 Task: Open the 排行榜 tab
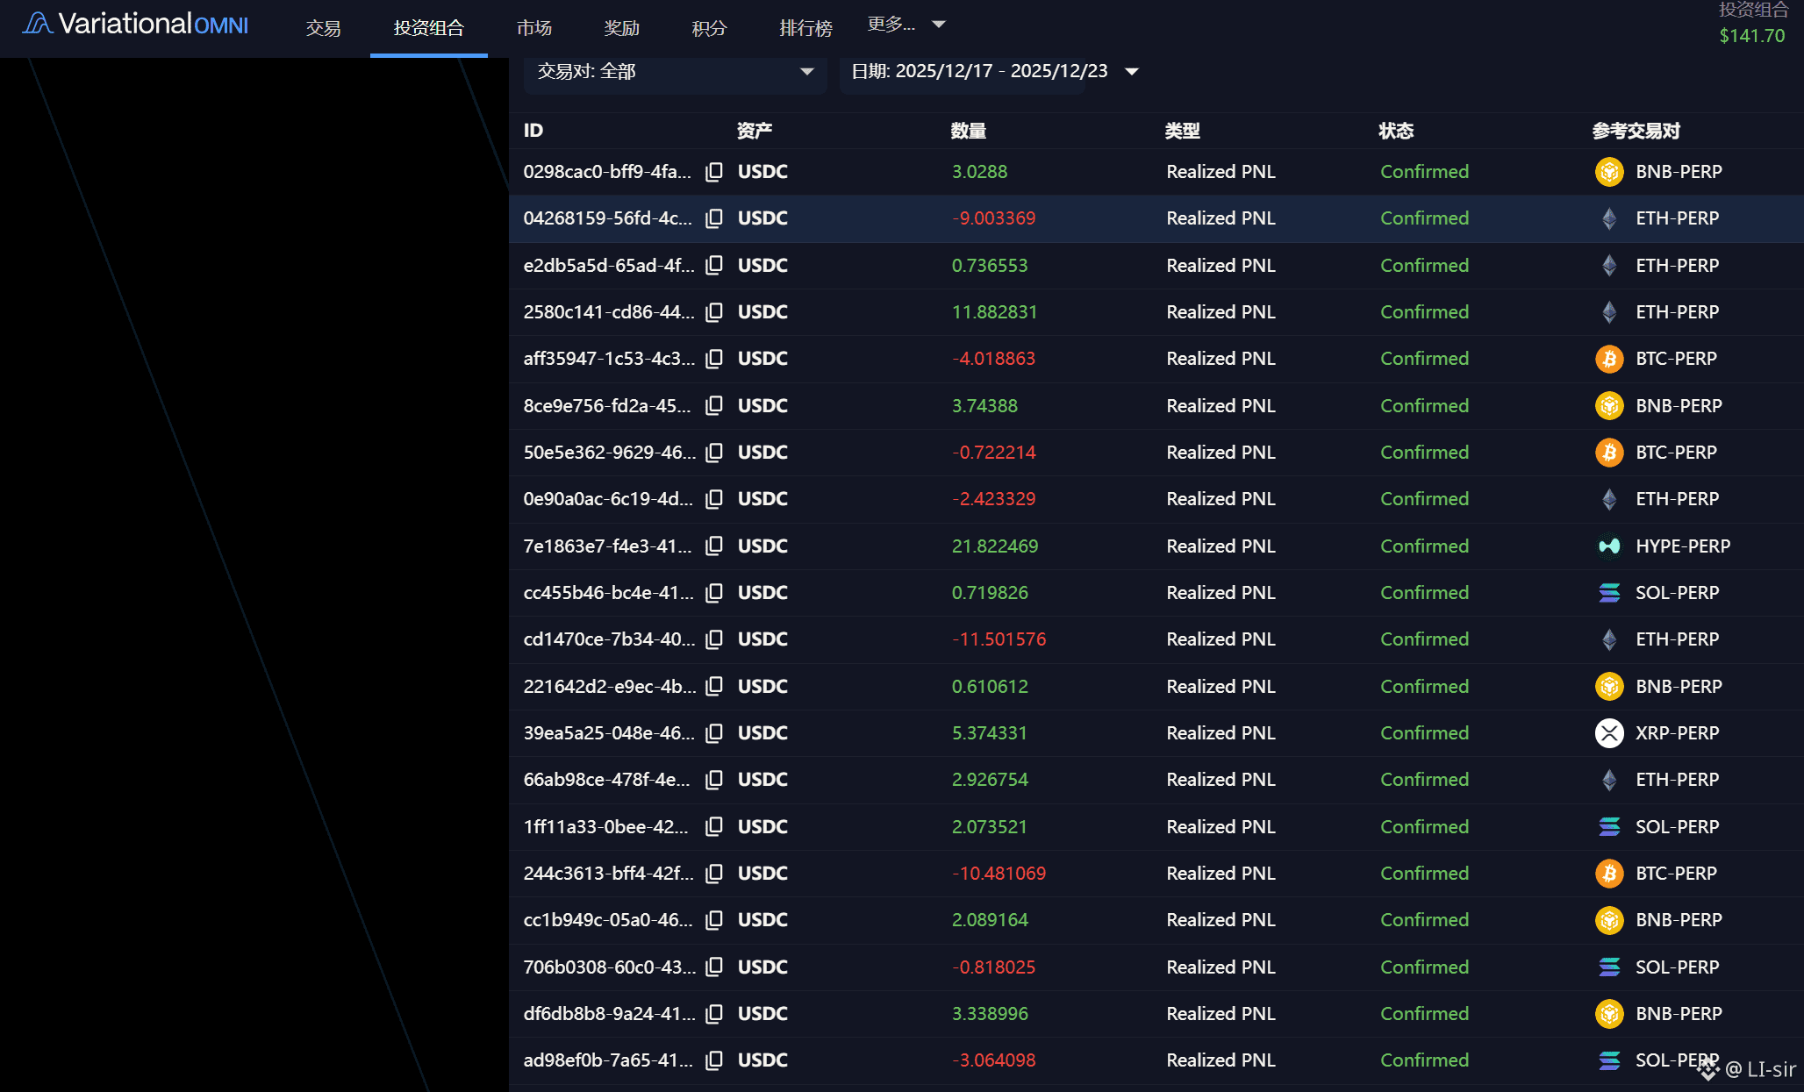(x=805, y=28)
